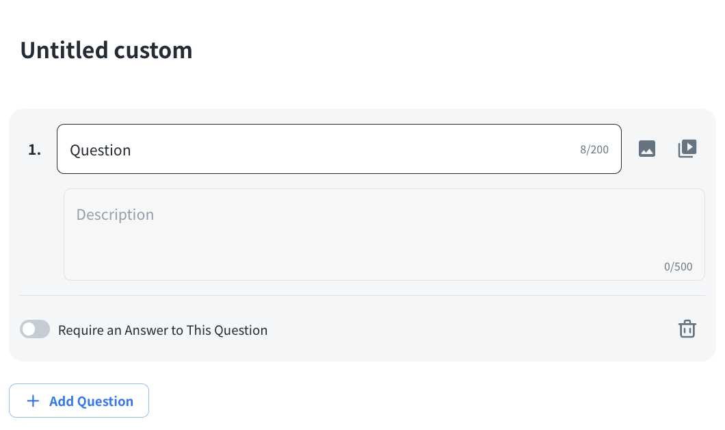
Task: Enable Require an Answer toggle
Action: (35, 329)
